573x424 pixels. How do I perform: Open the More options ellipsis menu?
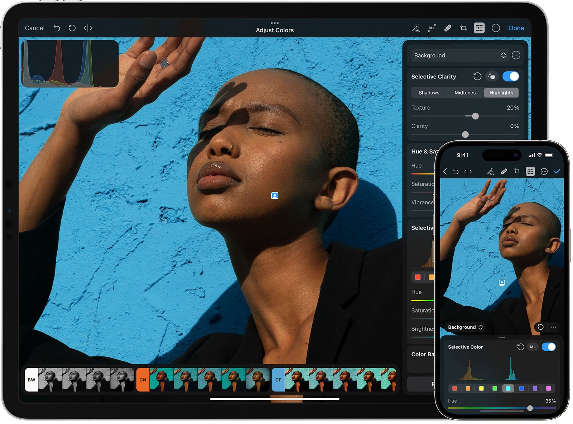pos(496,28)
